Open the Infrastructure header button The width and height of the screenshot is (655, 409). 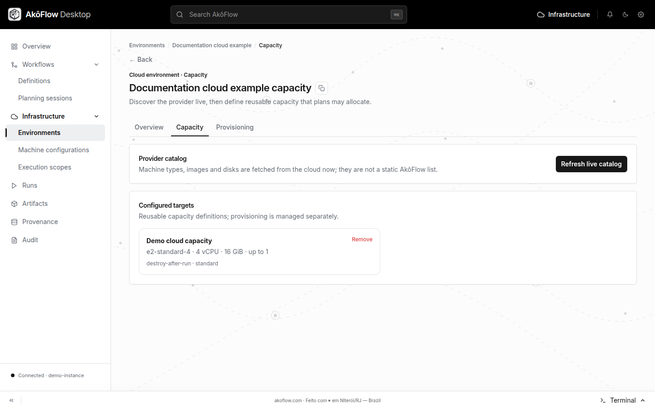(x=564, y=15)
